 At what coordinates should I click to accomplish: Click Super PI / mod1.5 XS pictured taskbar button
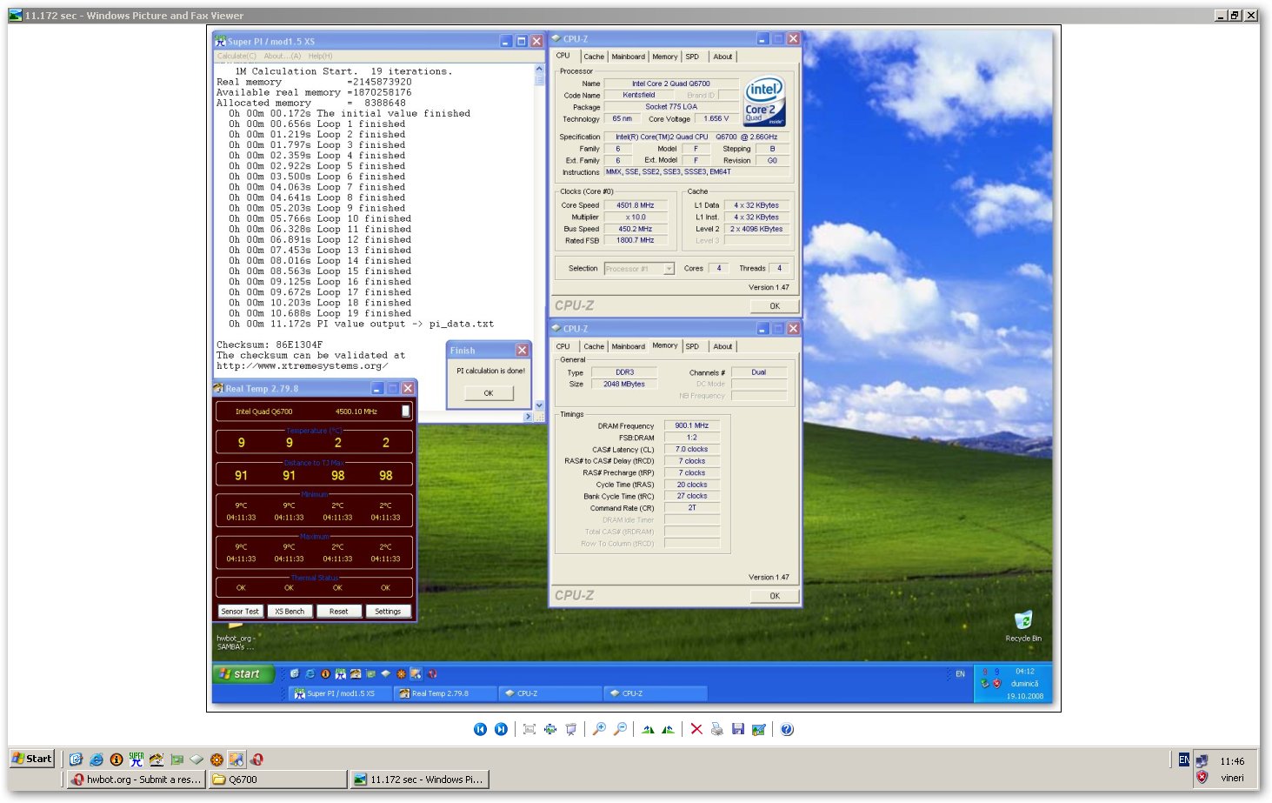click(x=341, y=693)
